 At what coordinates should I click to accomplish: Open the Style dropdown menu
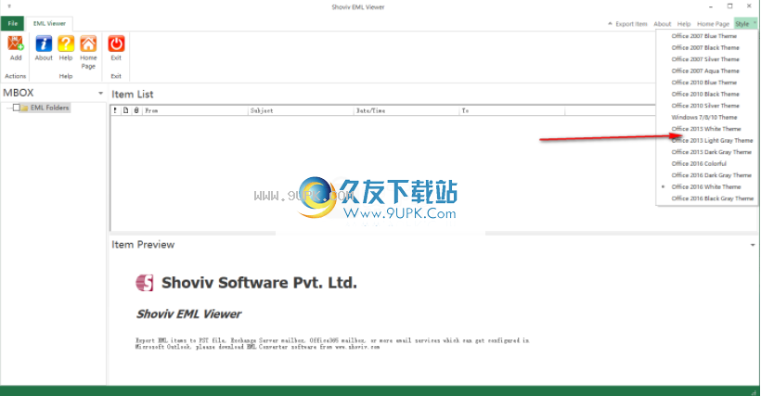click(x=745, y=24)
